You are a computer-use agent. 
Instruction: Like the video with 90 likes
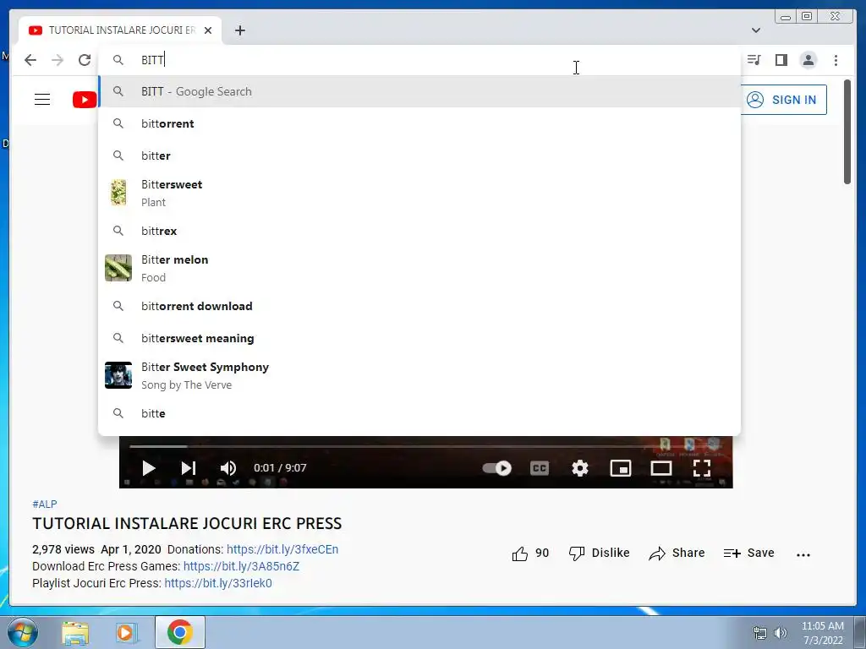coord(530,553)
